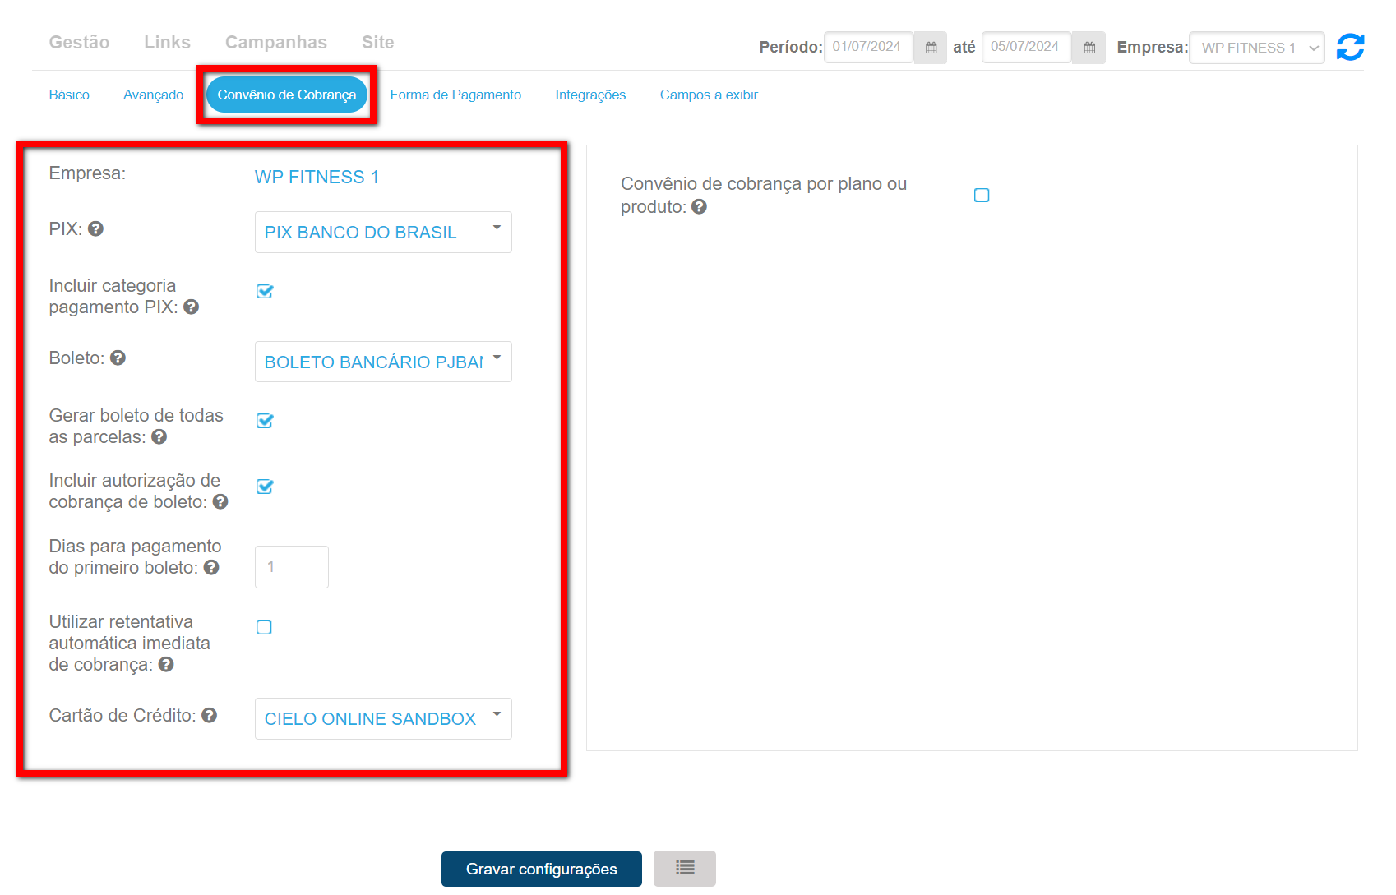Click Gravar configurações button
This screenshot has width=1396, height=895.
(x=542, y=869)
